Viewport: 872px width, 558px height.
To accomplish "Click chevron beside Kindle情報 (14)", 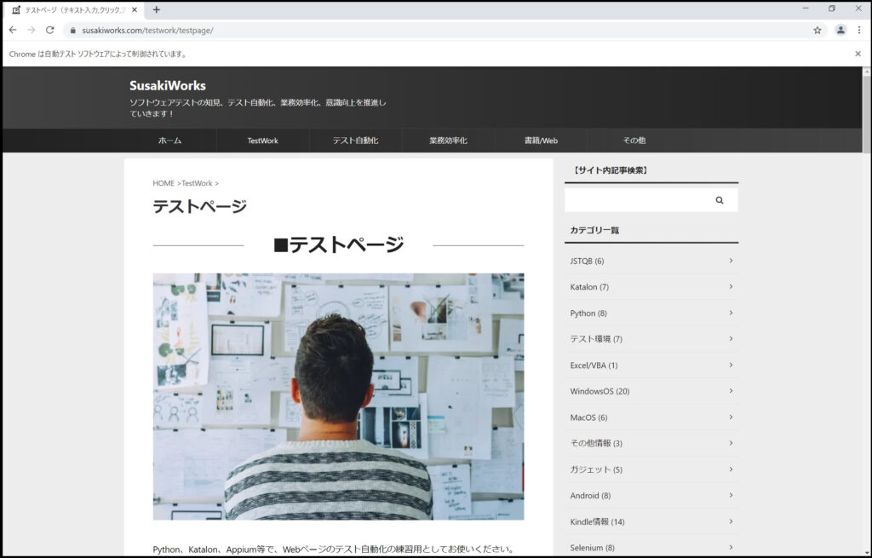I will 731,522.
